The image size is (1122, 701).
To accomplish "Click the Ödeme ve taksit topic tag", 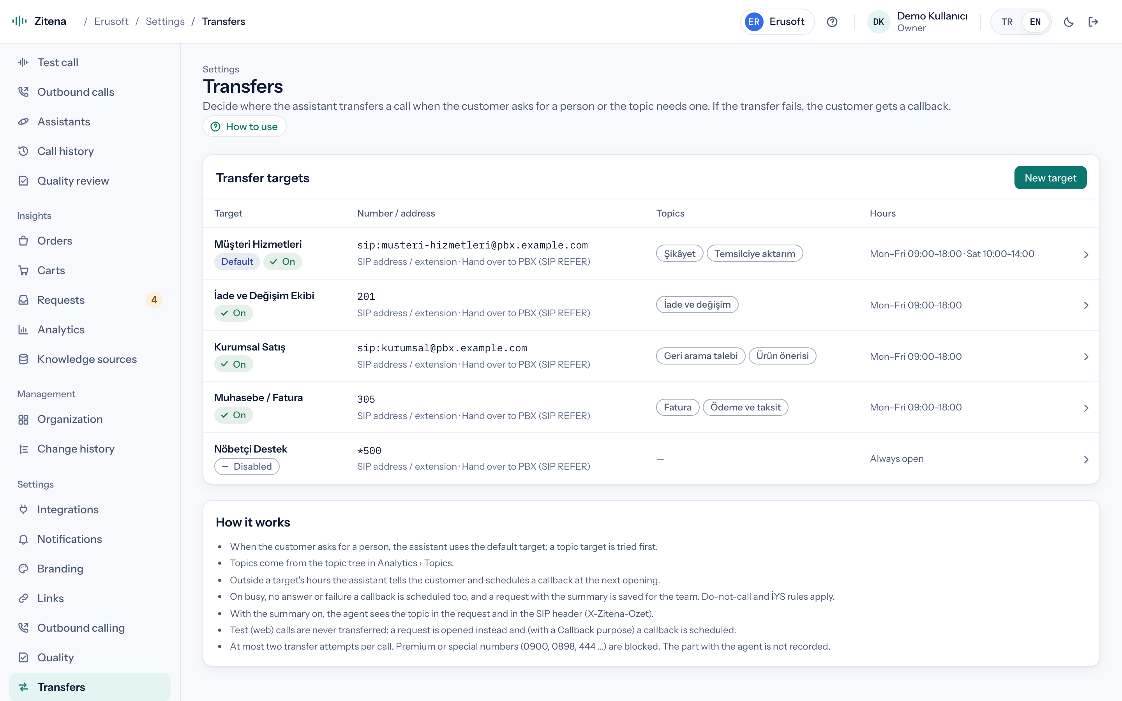I will coord(745,407).
